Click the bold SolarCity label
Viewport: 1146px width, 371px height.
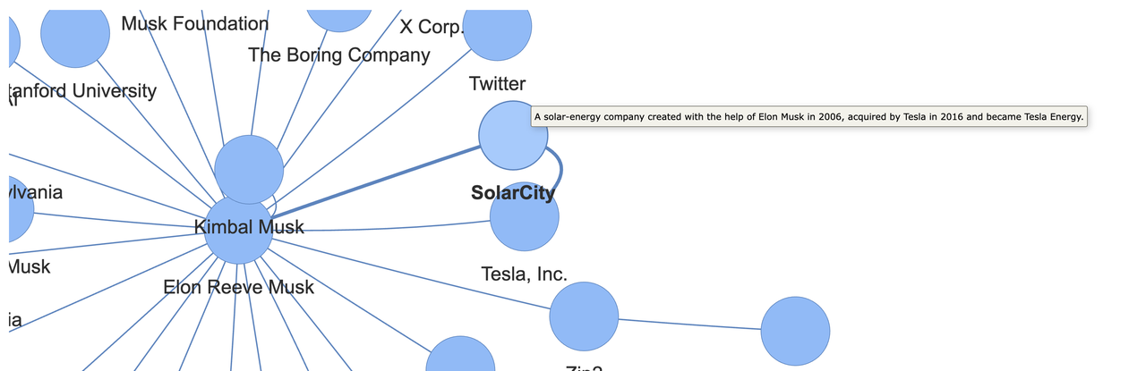click(513, 192)
